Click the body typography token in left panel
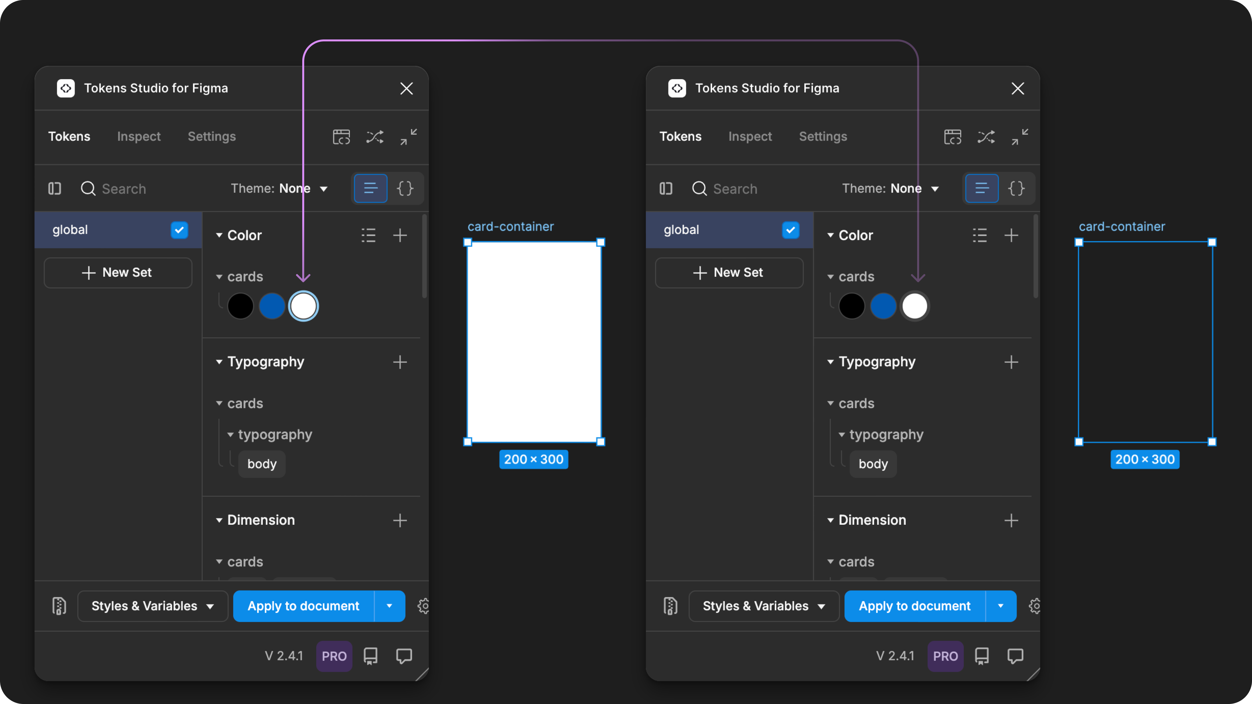This screenshot has width=1252, height=704. [262, 464]
